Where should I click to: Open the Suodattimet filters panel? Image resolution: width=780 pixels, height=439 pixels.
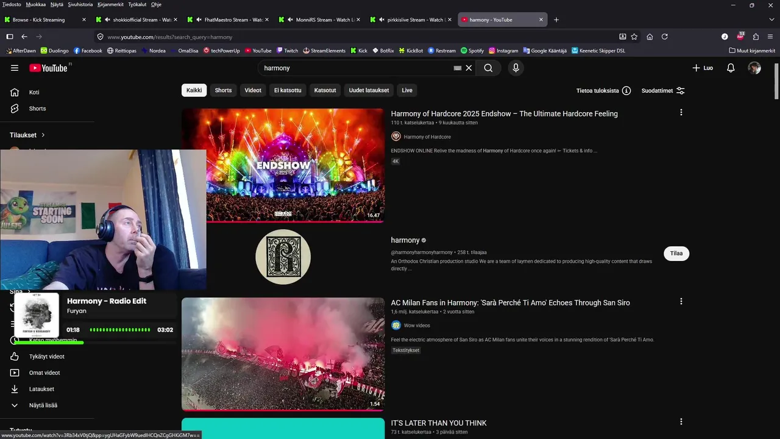[x=663, y=91]
